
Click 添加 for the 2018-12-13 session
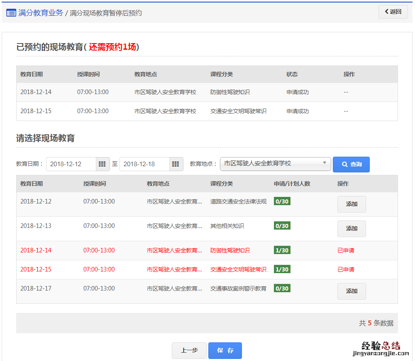coord(352,228)
